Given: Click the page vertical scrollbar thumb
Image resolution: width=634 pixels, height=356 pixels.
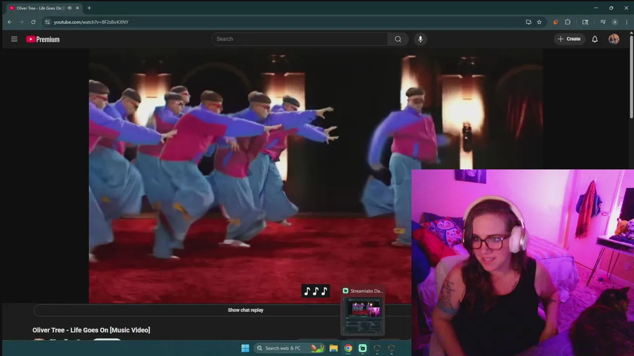Looking at the screenshot, I should (631, 77).
